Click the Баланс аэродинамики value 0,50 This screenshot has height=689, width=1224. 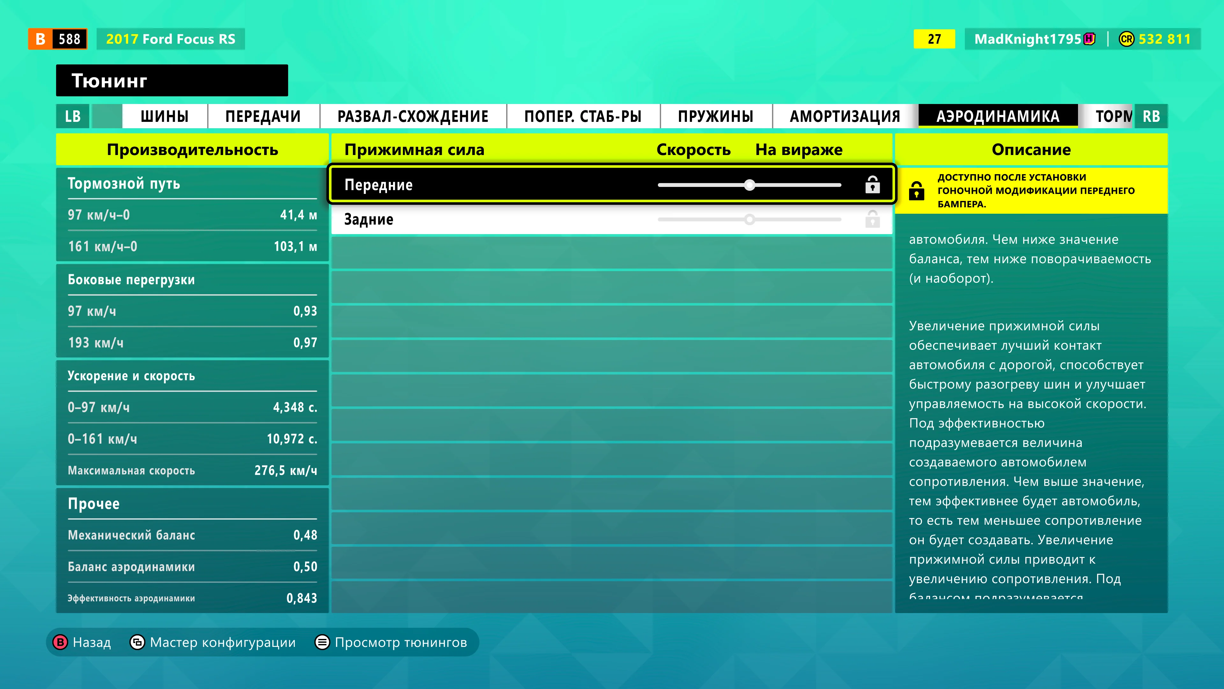point(305,566)
